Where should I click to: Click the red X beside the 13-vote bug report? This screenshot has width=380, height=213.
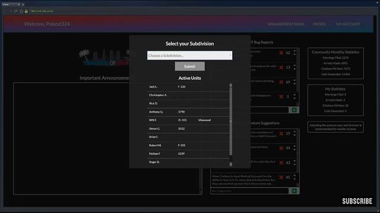pos(281,67)
